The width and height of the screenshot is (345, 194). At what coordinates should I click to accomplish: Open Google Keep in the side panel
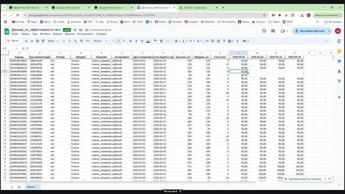tap(339, 51)
